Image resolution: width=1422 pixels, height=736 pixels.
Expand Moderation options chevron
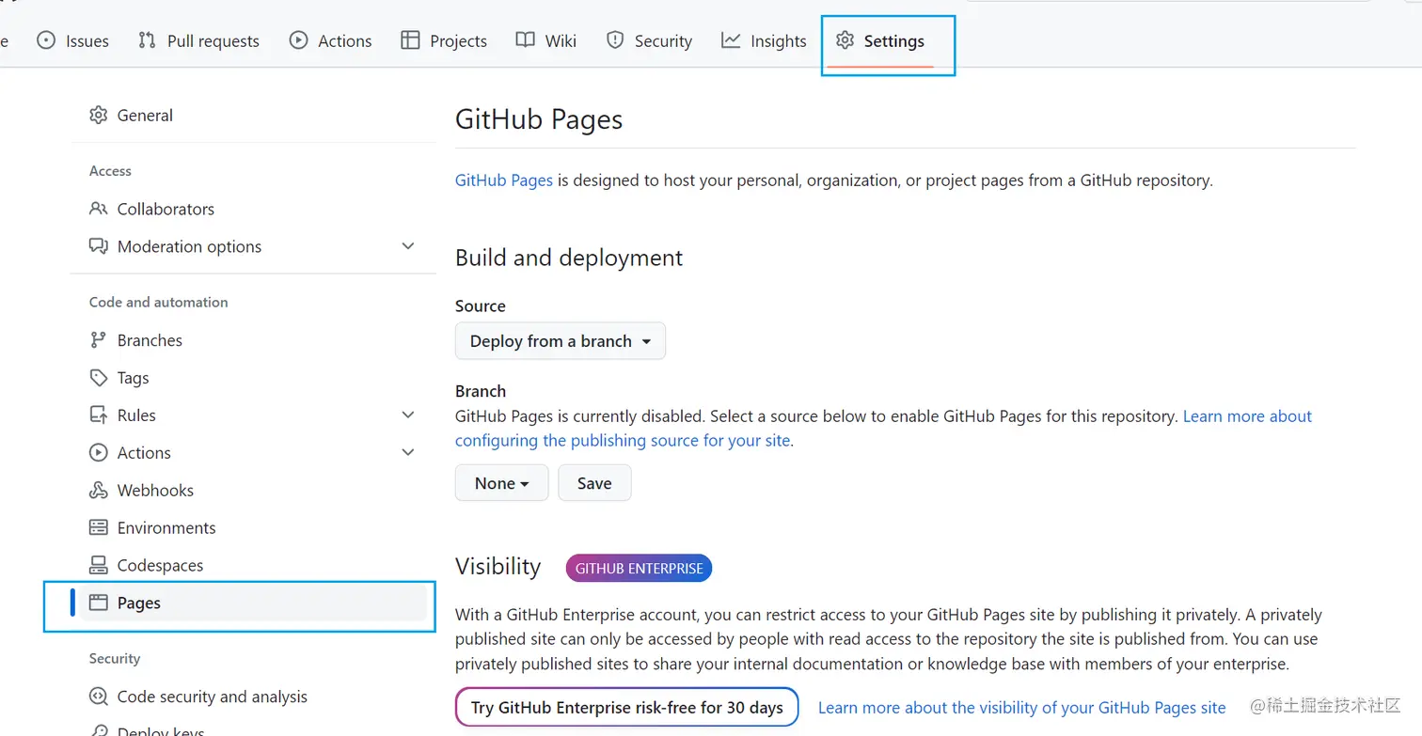408,246
